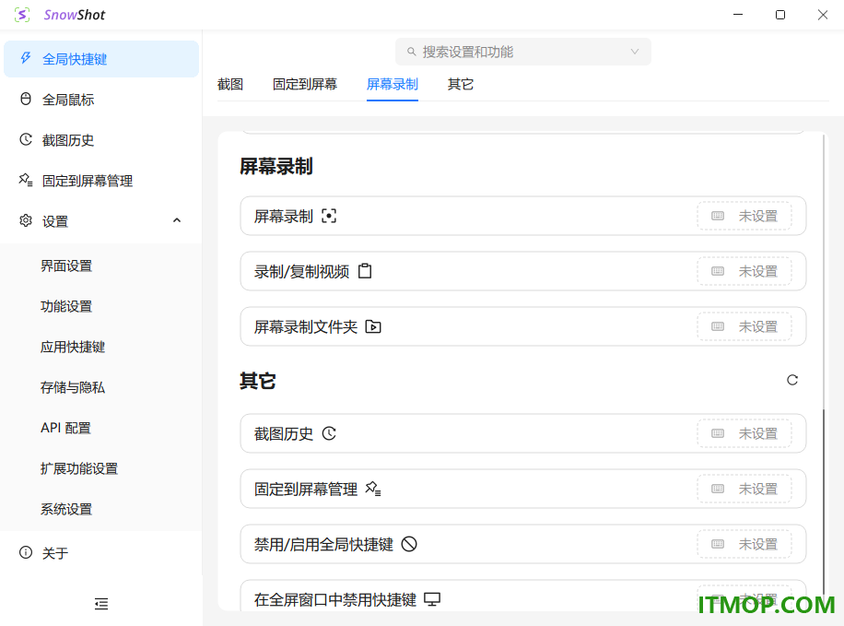This screenshot has height=626, width=844.
Task: Click the 其它 section heading
Action: pos(258,381)
